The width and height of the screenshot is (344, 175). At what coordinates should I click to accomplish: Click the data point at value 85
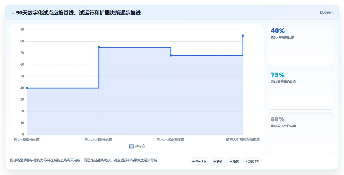(x=243, y=36)
